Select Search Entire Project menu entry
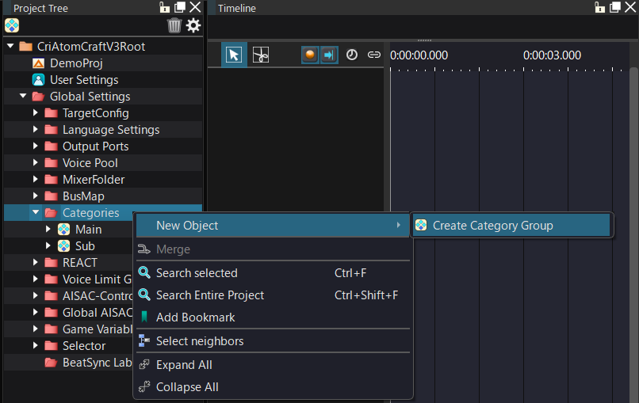This screenshot has width=639, height=403. coord(210,295)
